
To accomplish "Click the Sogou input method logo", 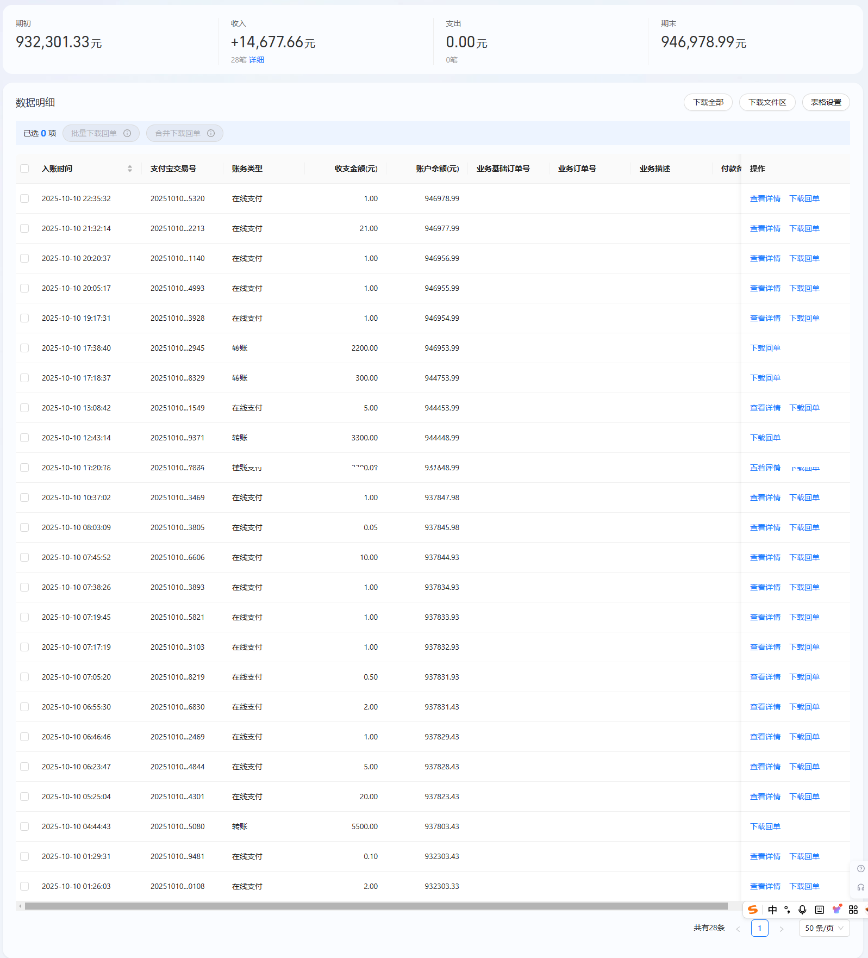I will [752, 910].
